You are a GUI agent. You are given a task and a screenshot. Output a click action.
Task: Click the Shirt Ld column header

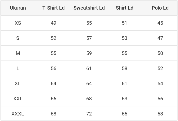pos(124,8)
